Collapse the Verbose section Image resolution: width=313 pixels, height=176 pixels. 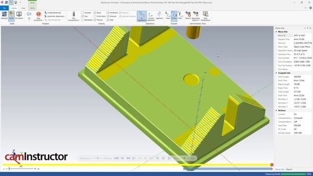(x=276, y=110)
